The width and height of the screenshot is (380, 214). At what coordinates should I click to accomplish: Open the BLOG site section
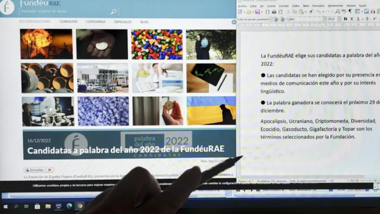144,22
